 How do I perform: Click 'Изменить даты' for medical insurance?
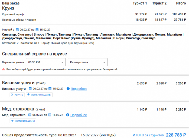tap(23, 121)
